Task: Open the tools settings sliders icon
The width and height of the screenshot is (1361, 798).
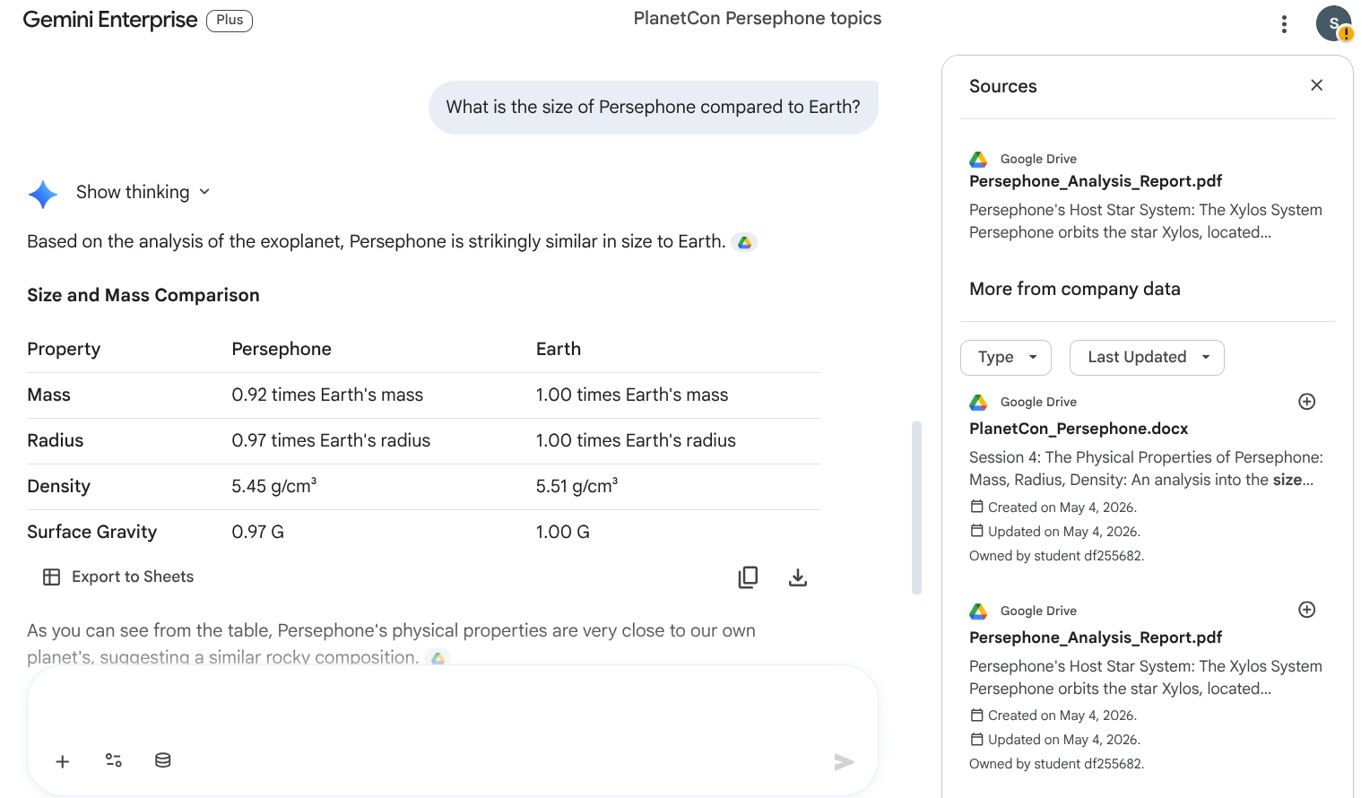Action: (114, 760)
